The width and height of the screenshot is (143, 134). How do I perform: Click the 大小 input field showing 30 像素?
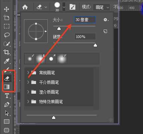coord(85,20)
